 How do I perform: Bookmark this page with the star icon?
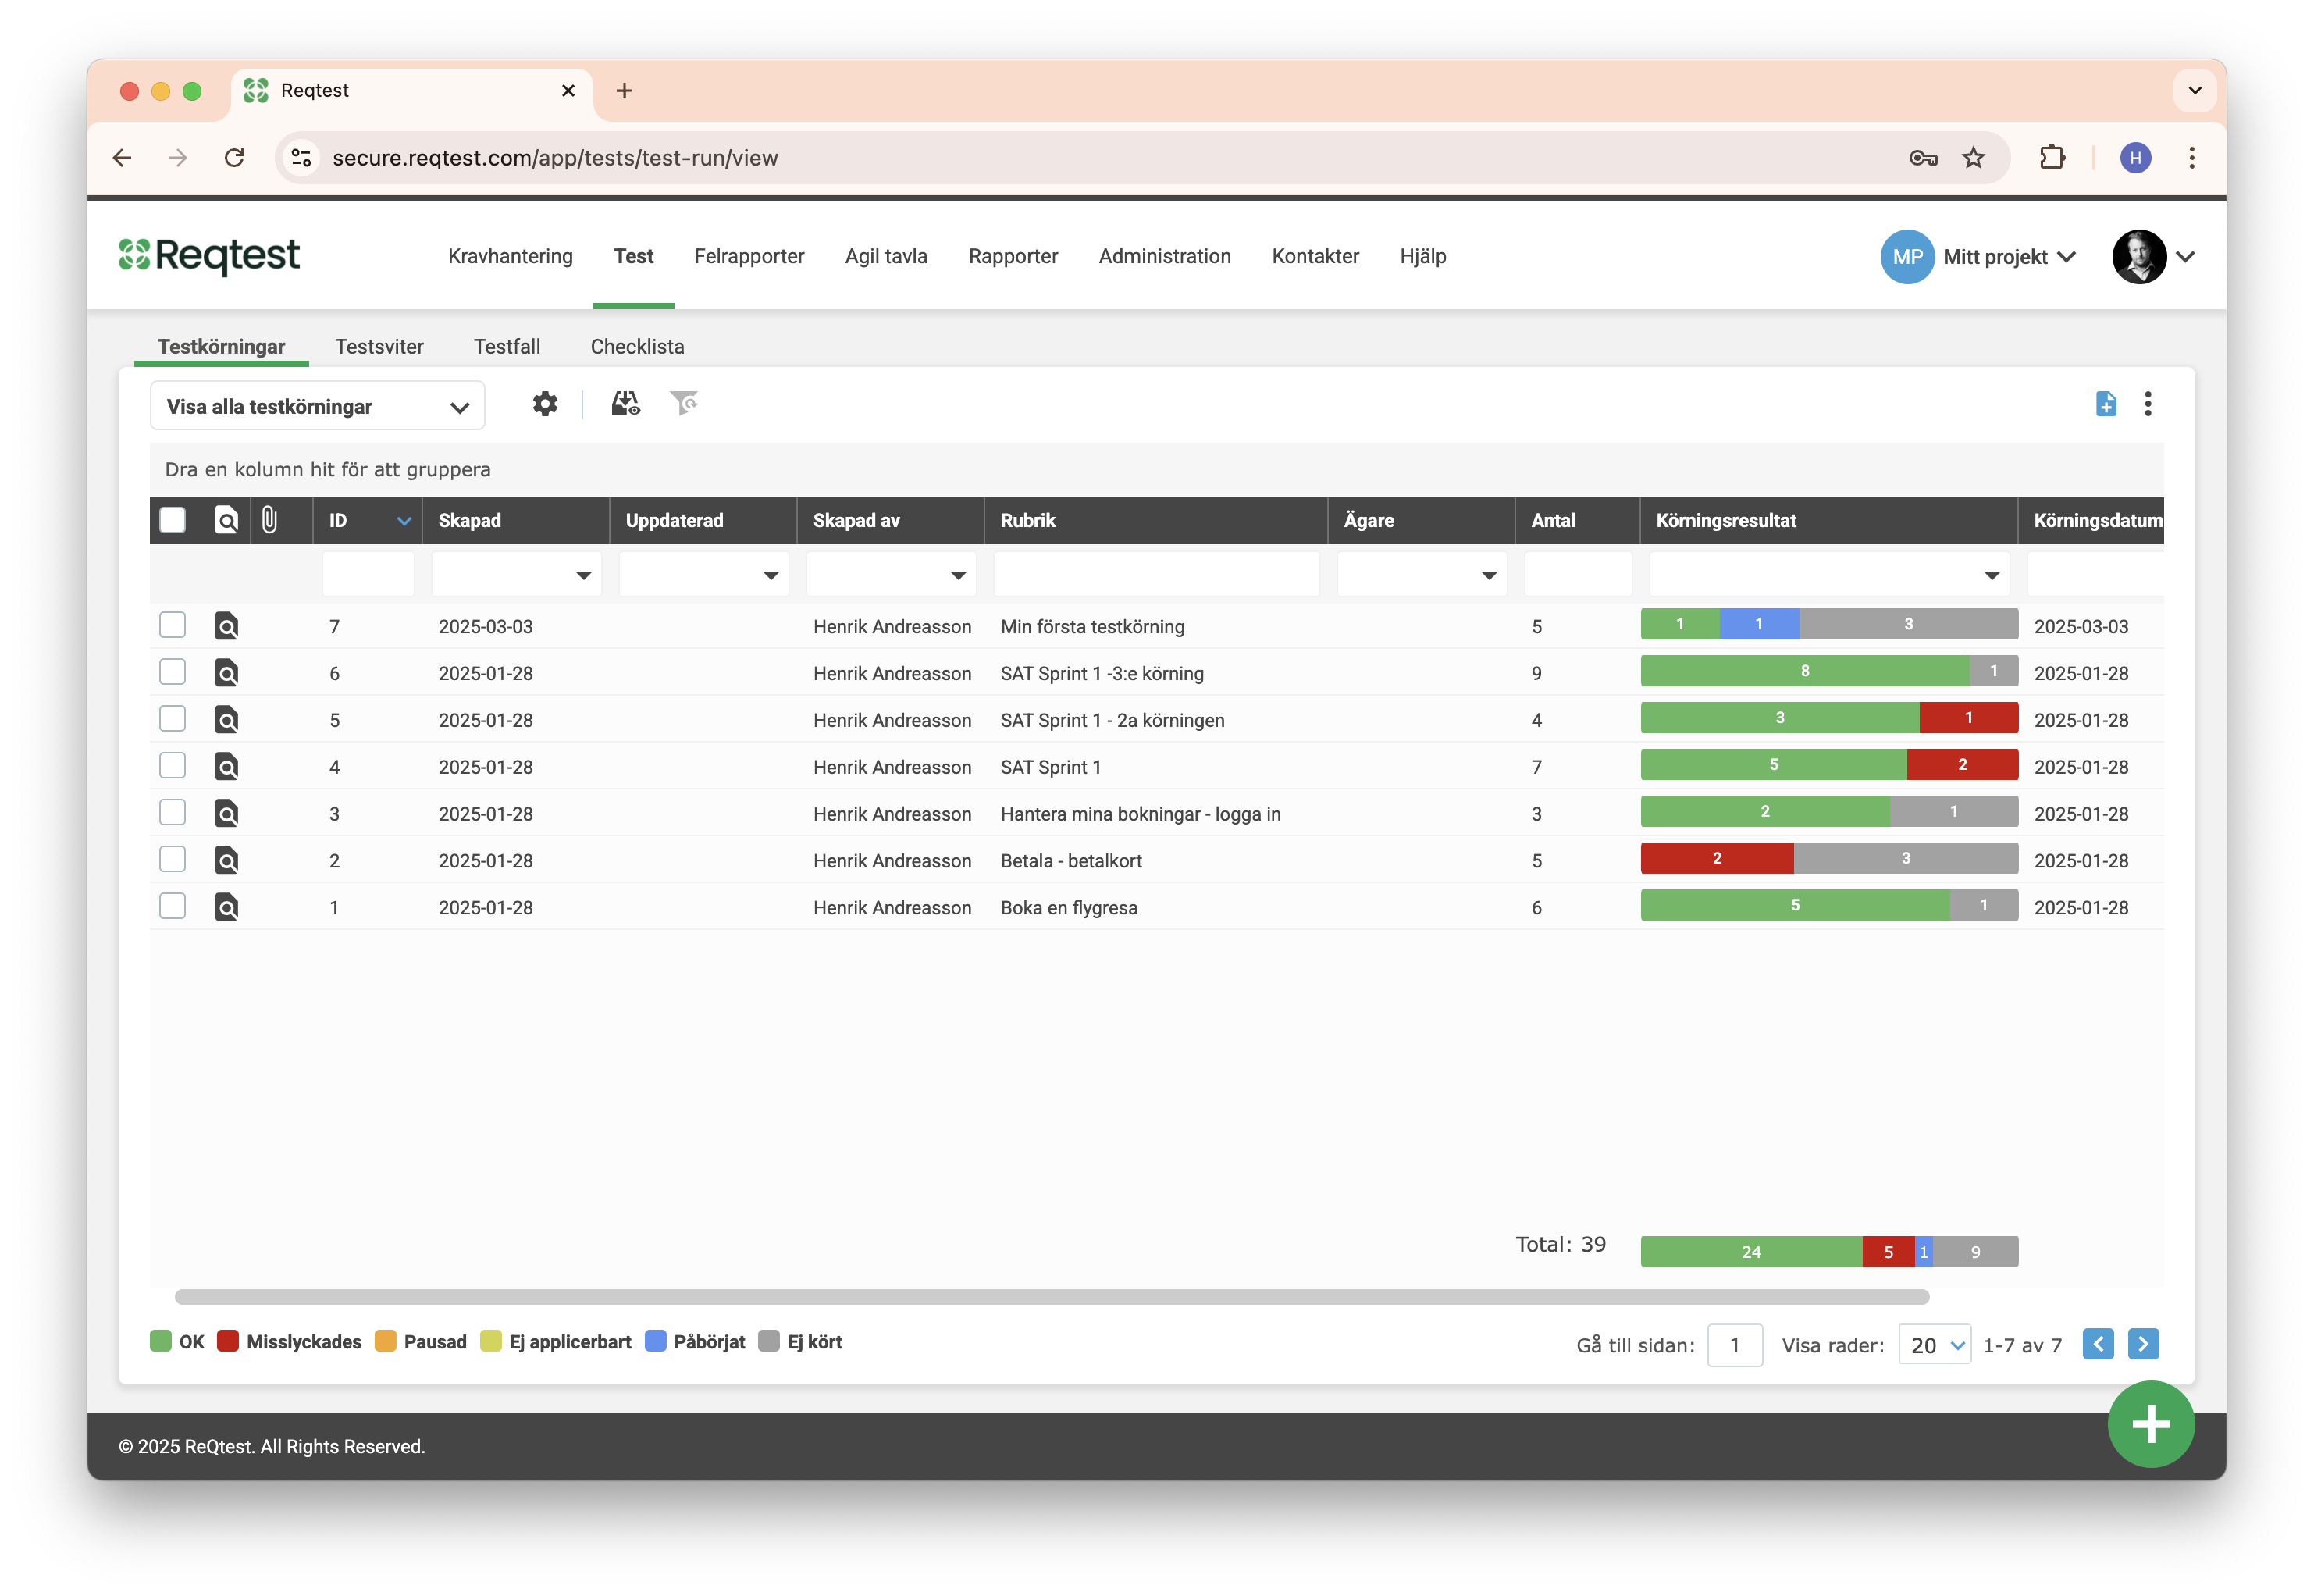coord(1972,158)
